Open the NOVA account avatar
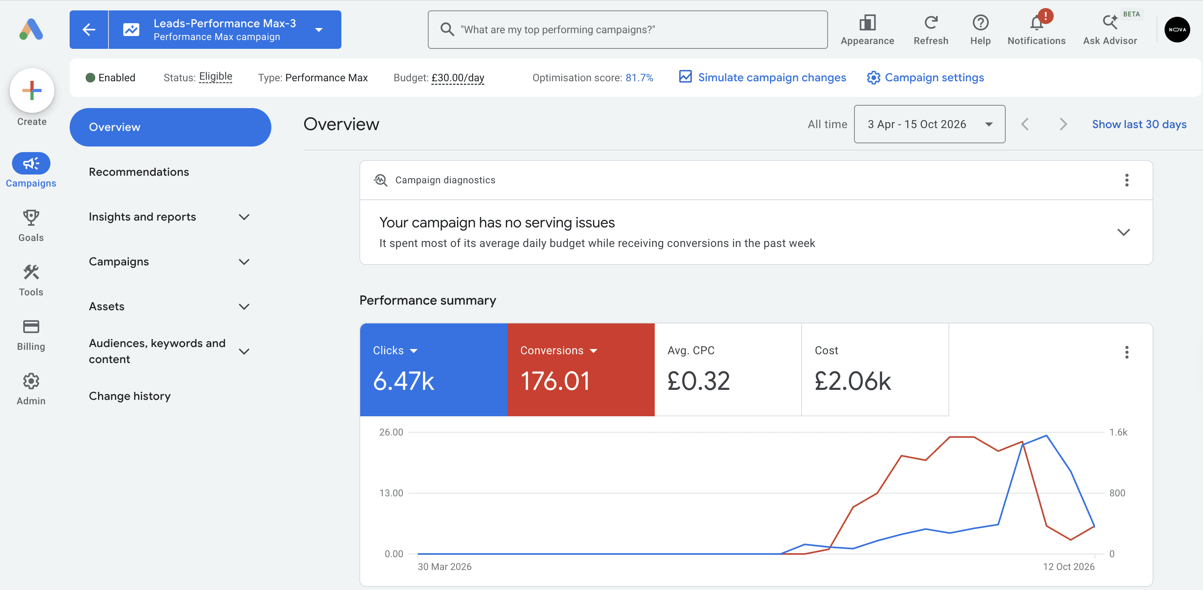Screen dimensions: 1203x590 pos(1177,30)
